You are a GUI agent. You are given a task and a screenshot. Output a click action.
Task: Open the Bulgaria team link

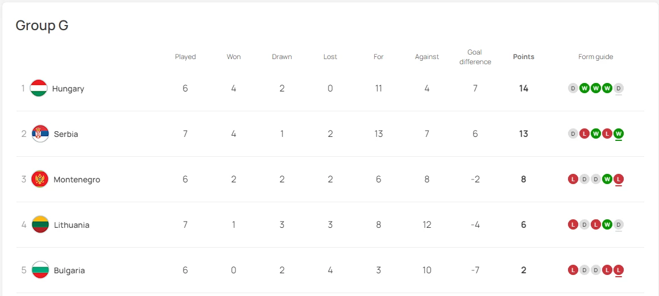point(69,270)
